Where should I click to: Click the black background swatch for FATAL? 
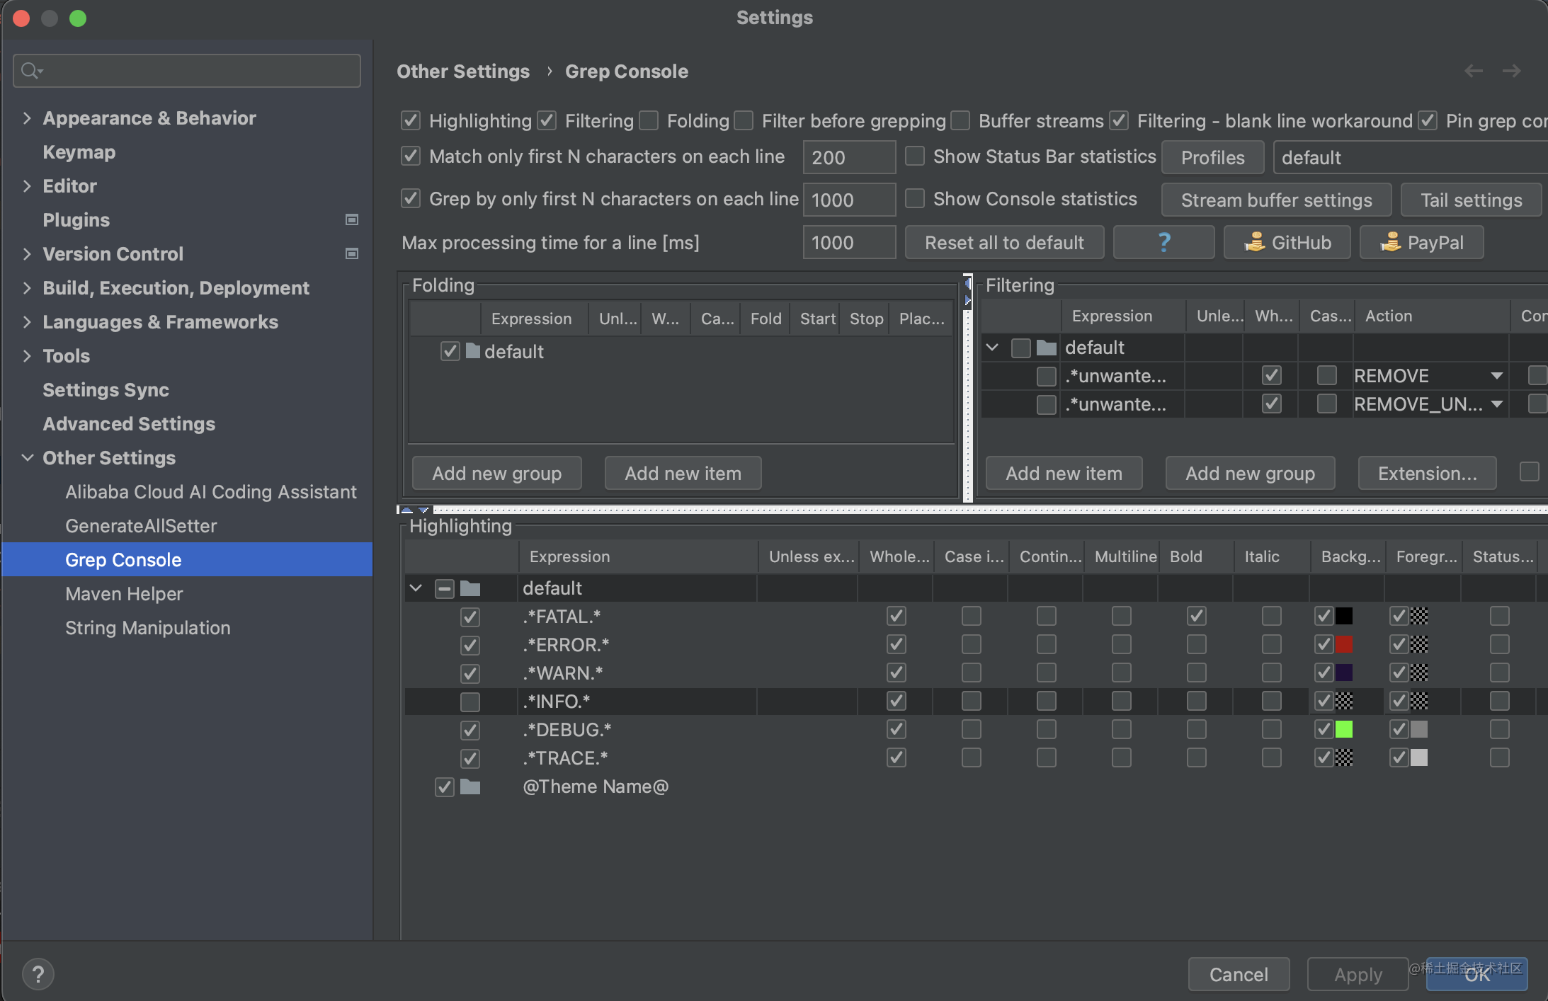pos(1344,616)
